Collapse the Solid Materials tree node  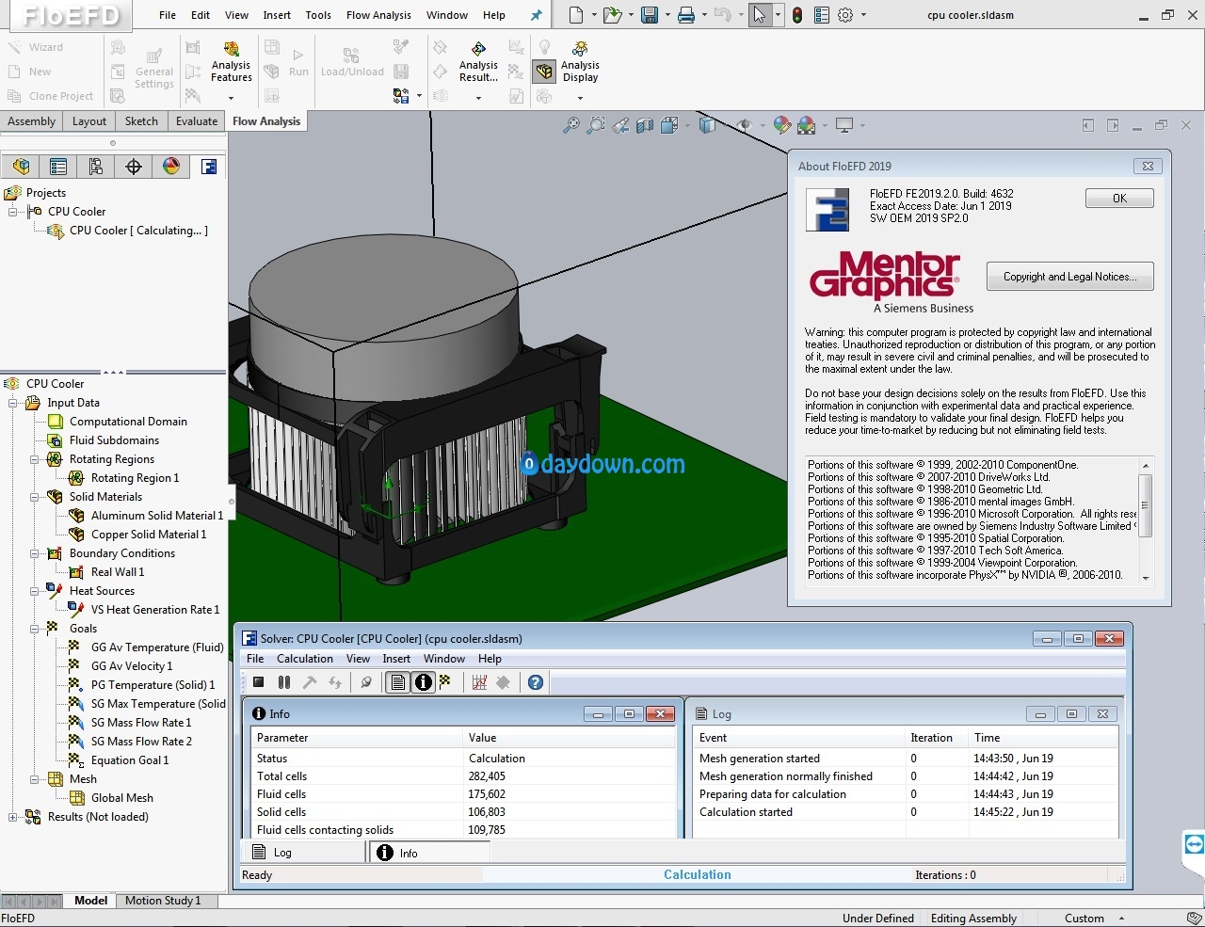[x=35, y=497]
